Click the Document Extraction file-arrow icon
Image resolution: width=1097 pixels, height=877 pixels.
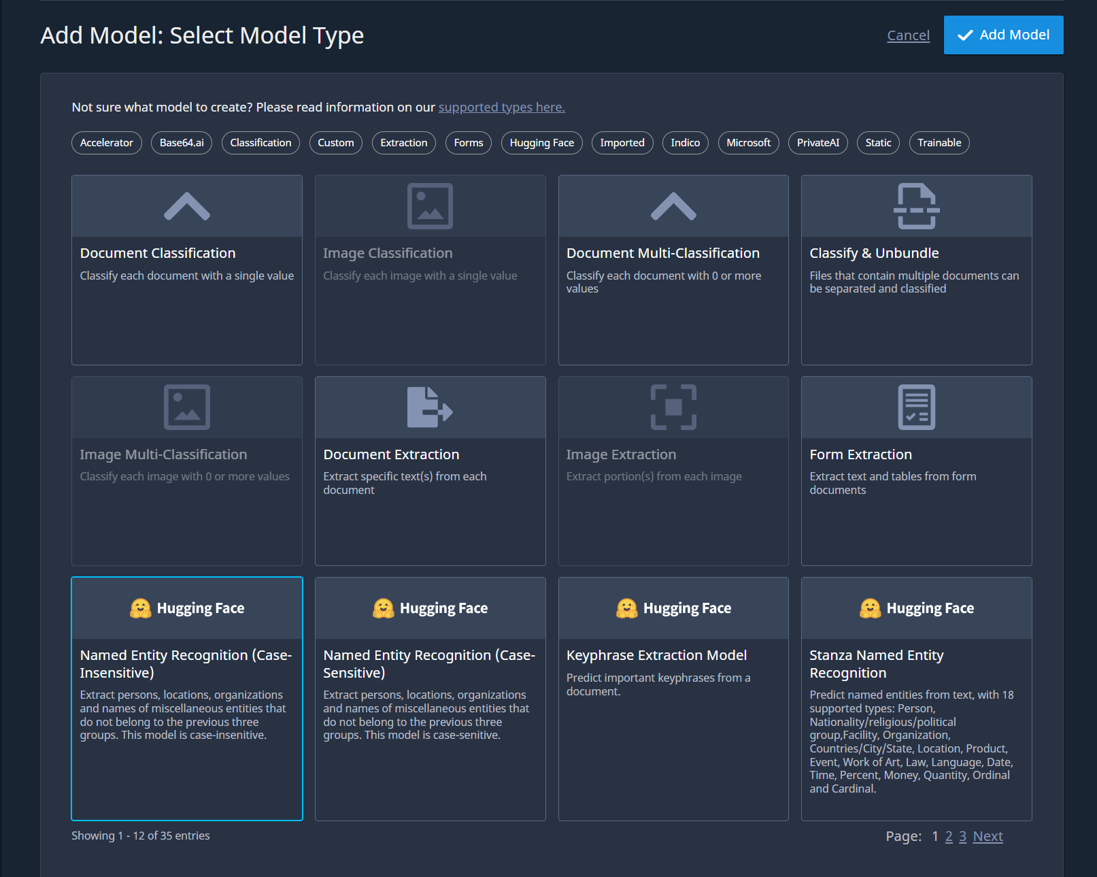(x=430, y=408)
